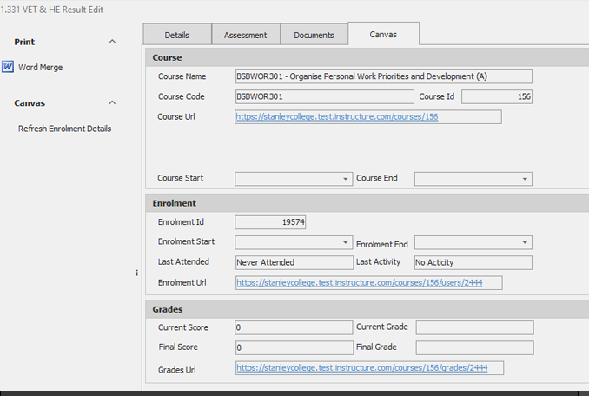Click Refresh Enrolment Details
This screenshot has height=396, width=589.
click(64, 129)
